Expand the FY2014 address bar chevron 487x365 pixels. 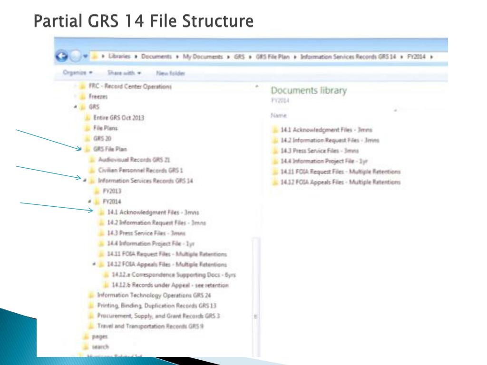point(431,57)
